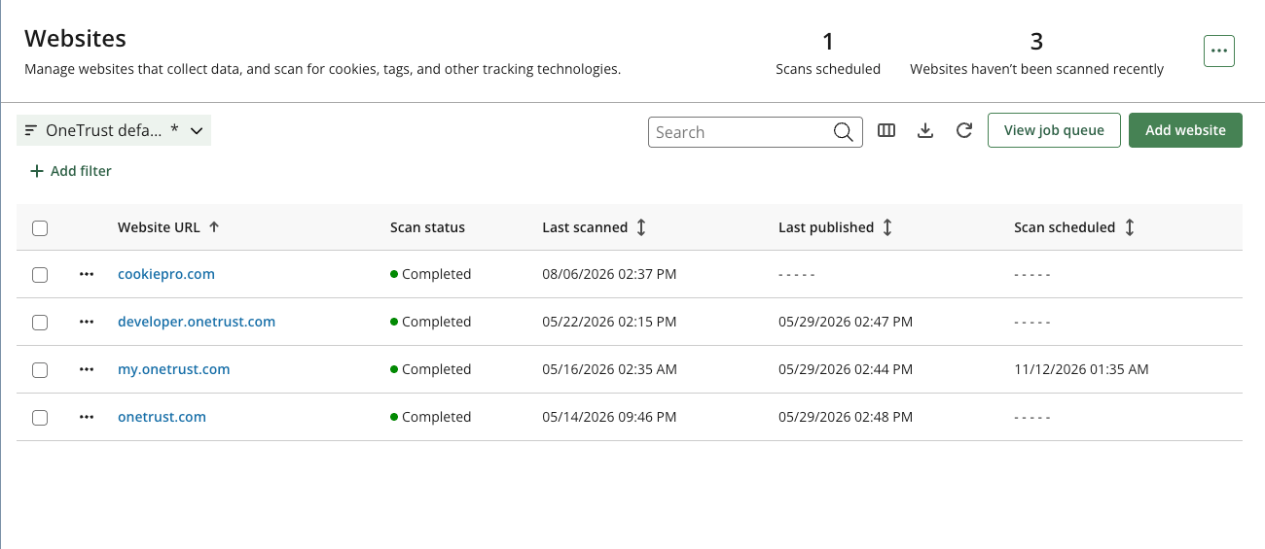Open row actions menu for my.onetrust.com
The image size is (1265, 549).
[87, 369]
